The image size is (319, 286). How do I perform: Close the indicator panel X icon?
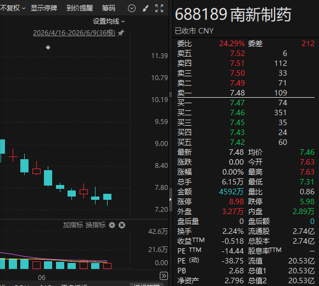(122, 225)
